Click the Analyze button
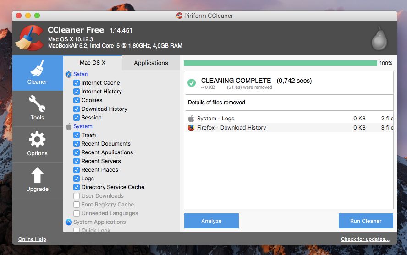This screenshot has width=407, height=255. [211, 221]
